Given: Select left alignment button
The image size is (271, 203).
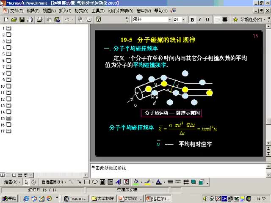Looking at the screenshot, I should [x=217, y=20].
